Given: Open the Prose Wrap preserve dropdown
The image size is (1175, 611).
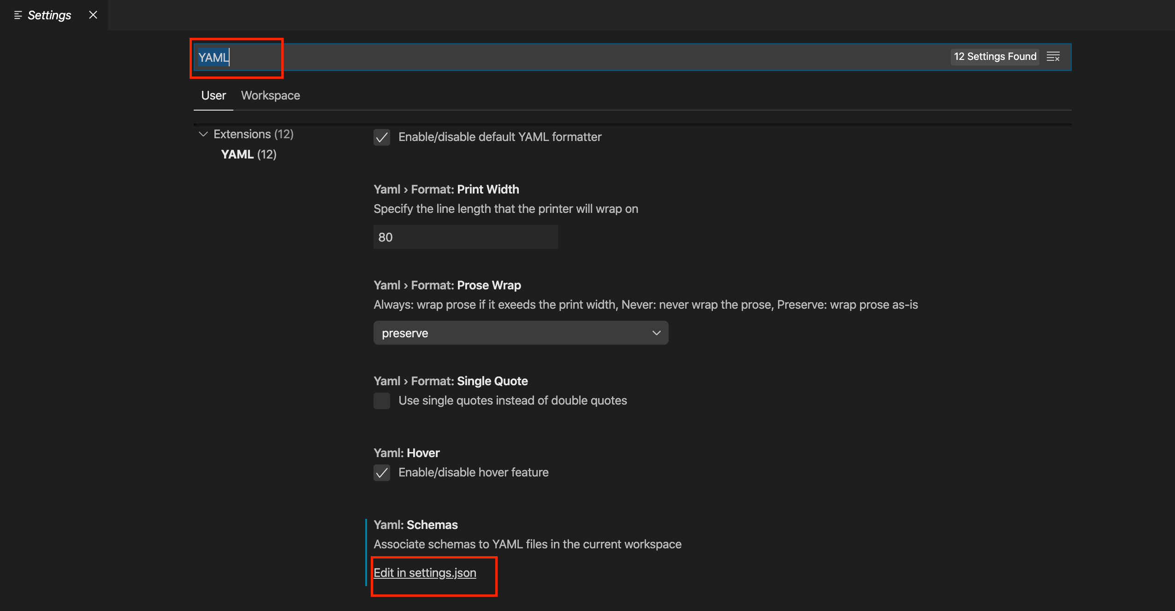Looking at the screenshot, I should 521,333.
